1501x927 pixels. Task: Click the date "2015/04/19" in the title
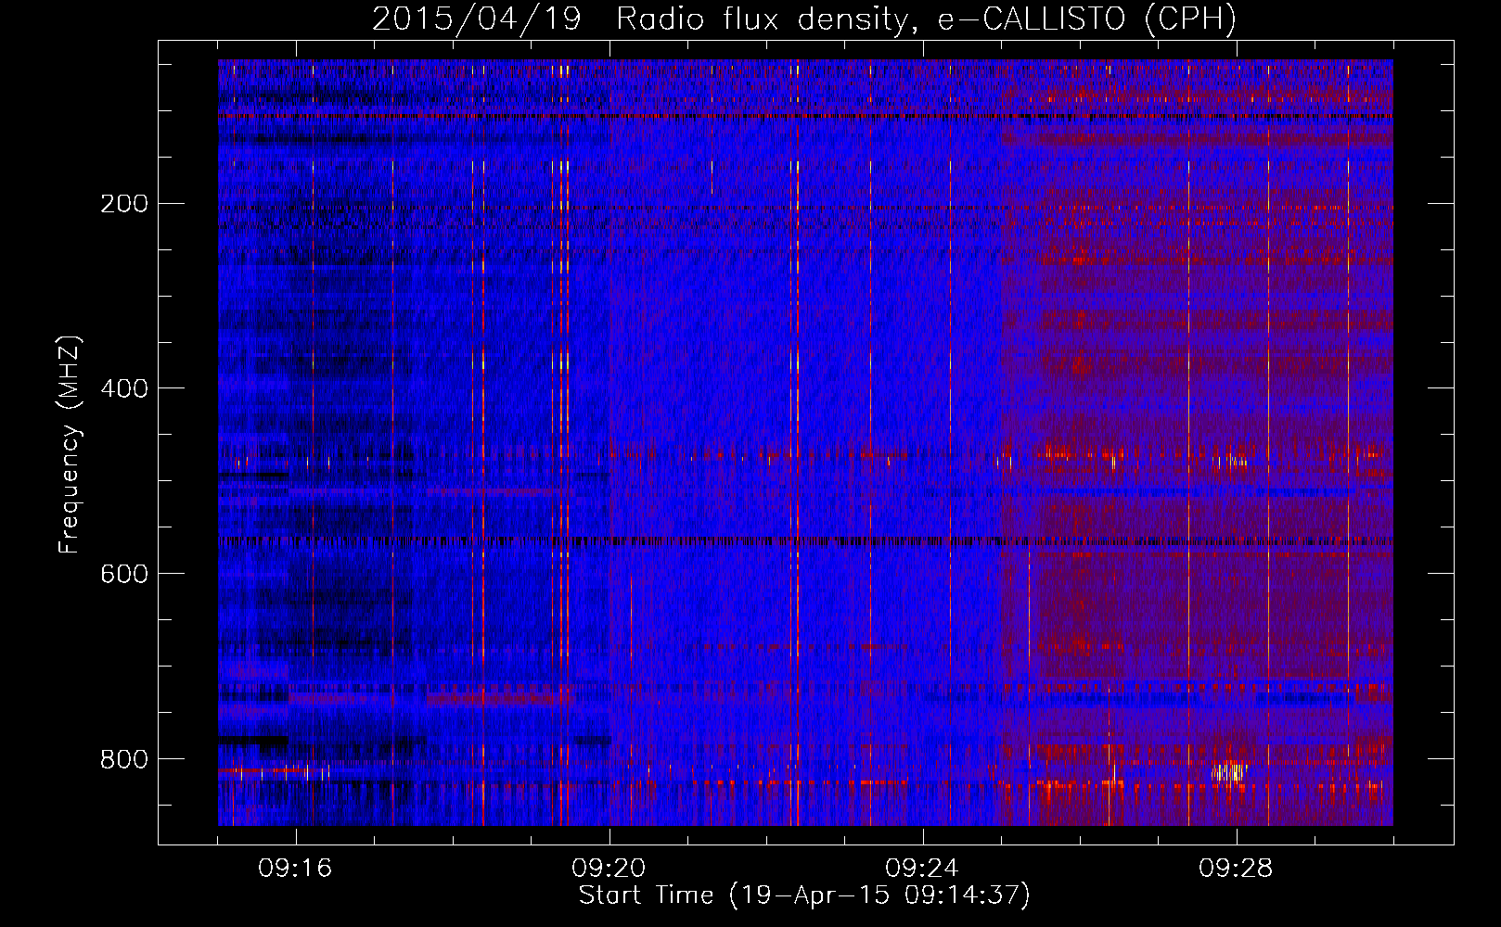(477, 19)
